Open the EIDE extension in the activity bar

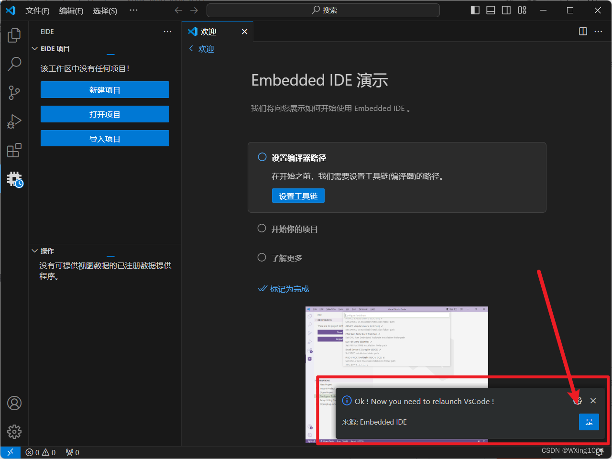click(x=14, y=179)
